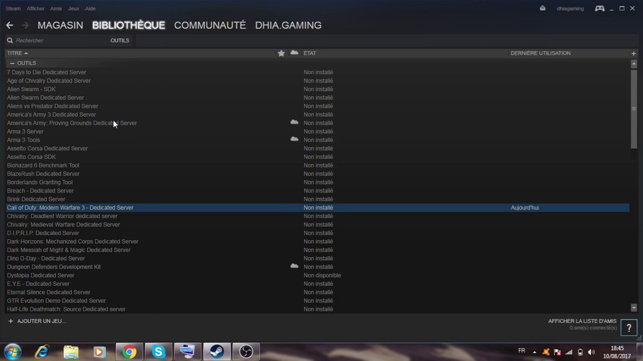643x361 pixels.
Task: Click the list scrollbar thumb
Action: [633, 109]
